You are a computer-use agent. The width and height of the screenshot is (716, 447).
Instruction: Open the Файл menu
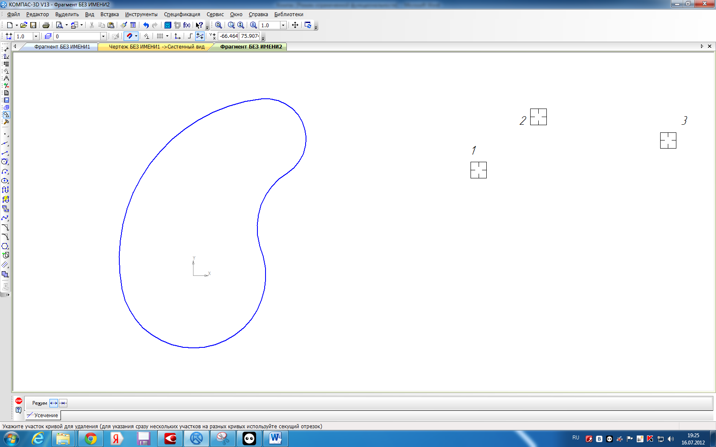pos(14,14)
